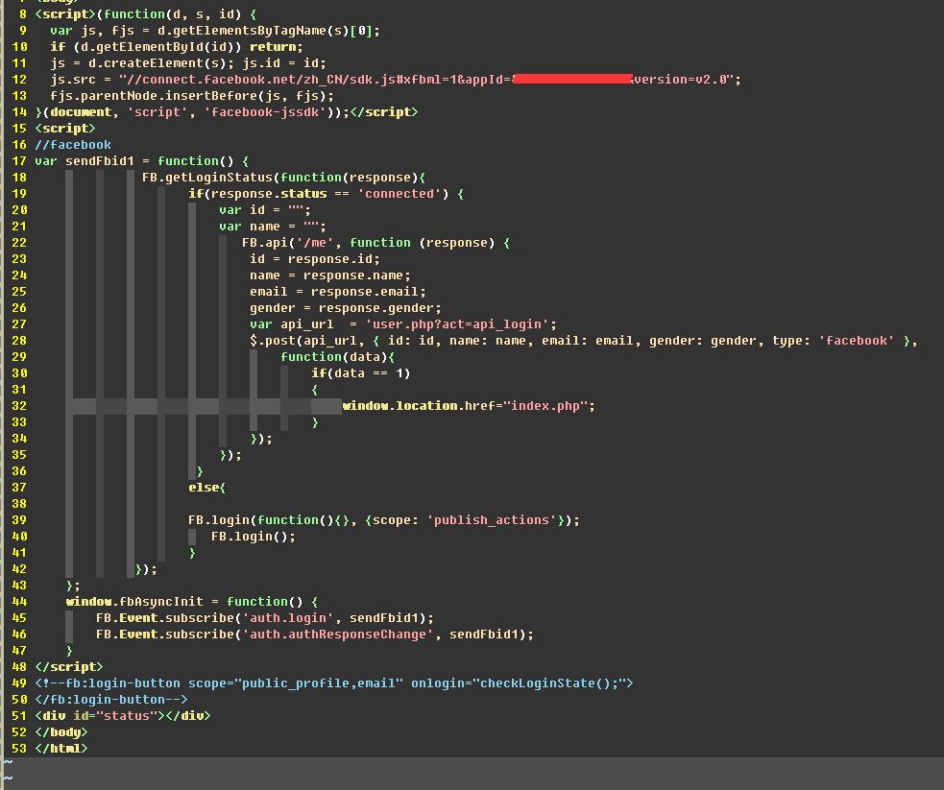The width and height of the screenshot is (944, 790).
Task: Click 'response.email' on line 25
Action: point(365,291)
